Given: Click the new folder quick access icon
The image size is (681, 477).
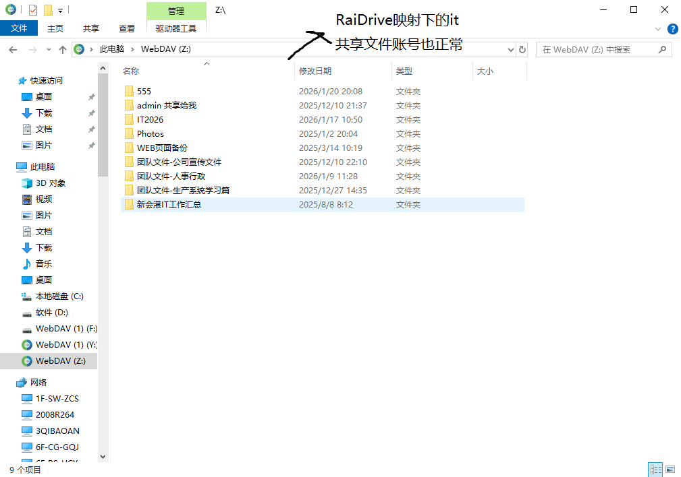Looking at the screenshot, I should click(48, 9).
